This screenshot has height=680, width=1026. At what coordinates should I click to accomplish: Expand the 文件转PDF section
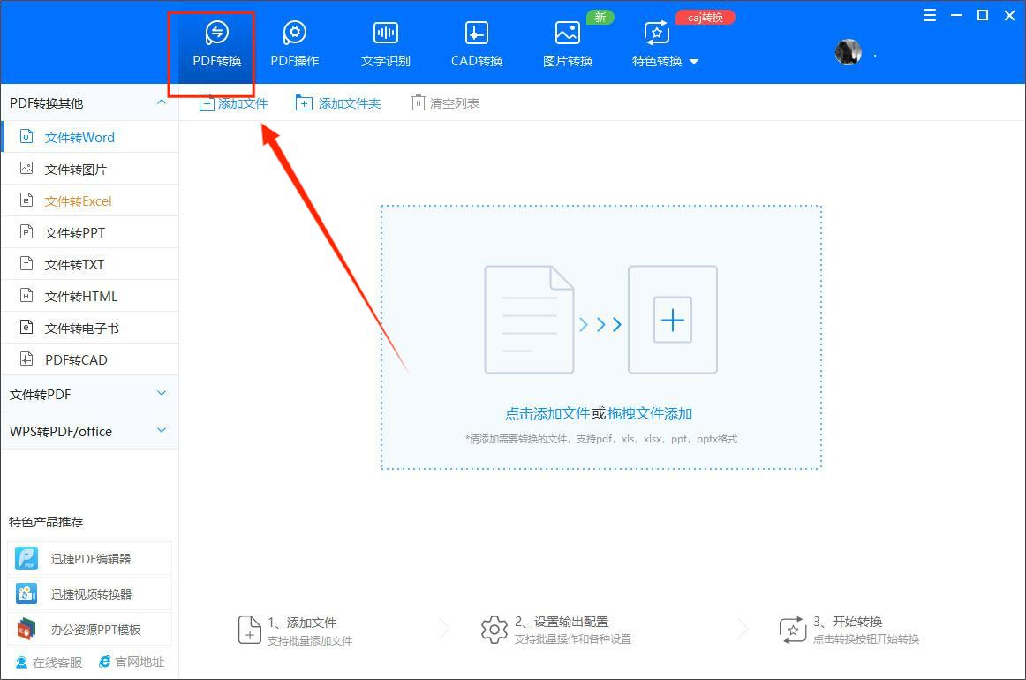(x=88, y=393)
